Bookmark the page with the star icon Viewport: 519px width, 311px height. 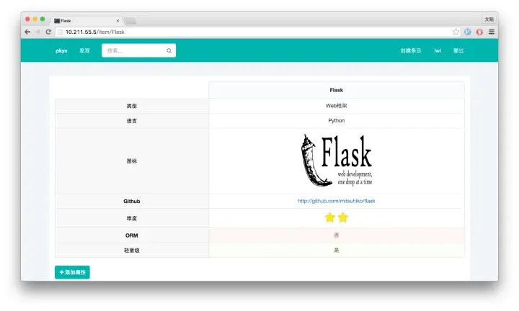click(x=456, y=32)
